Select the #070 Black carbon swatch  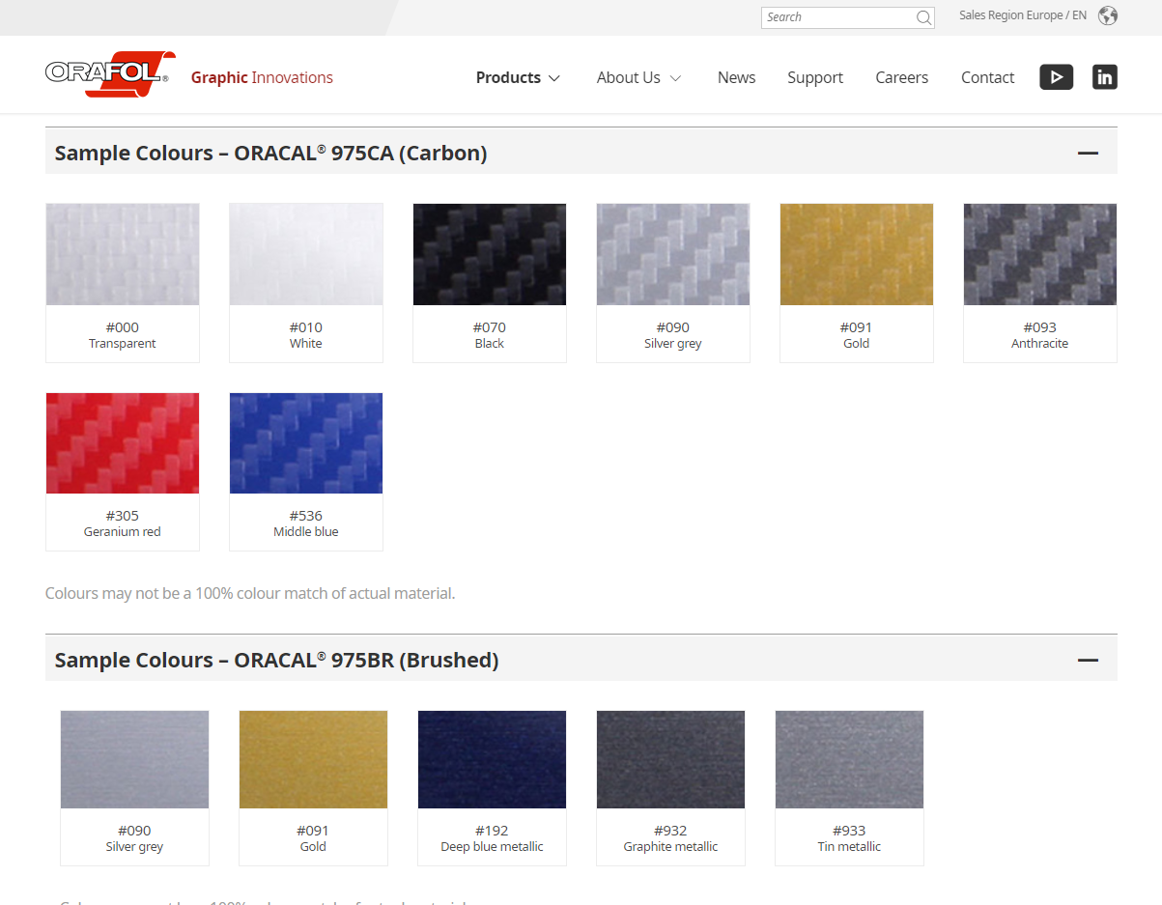coord(490,283)
